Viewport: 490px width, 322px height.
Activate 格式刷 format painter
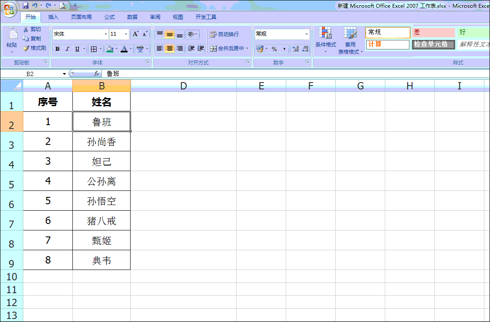(34, 48)
